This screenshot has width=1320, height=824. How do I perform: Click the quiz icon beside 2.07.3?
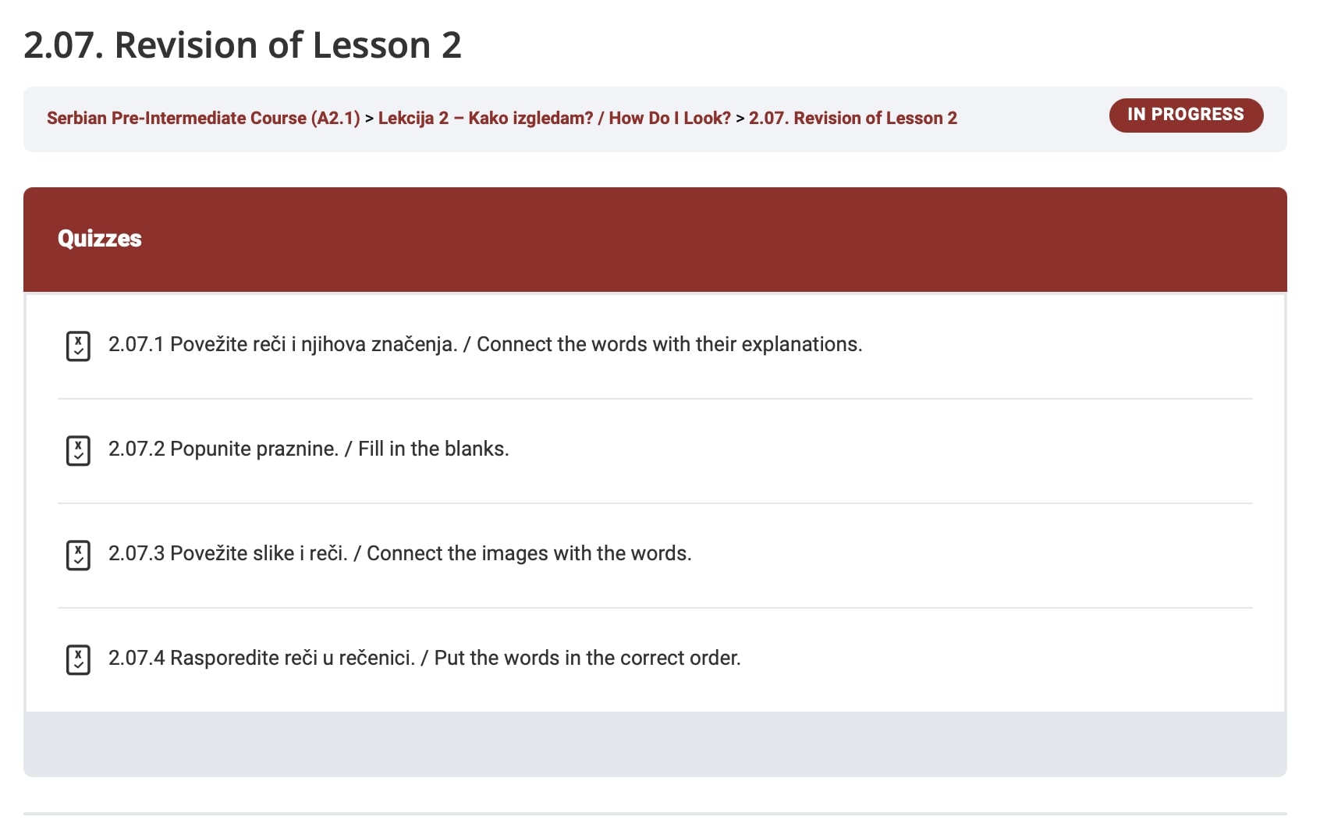(78, 555)
